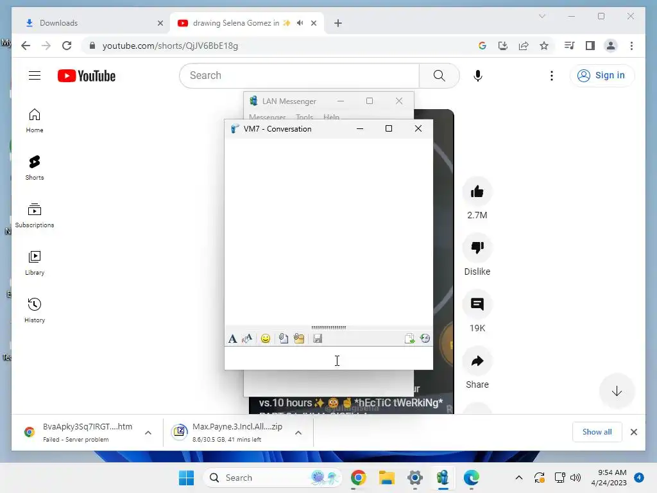View site information via the lock icon
This screenshot has height=493, width=657.
92,46
